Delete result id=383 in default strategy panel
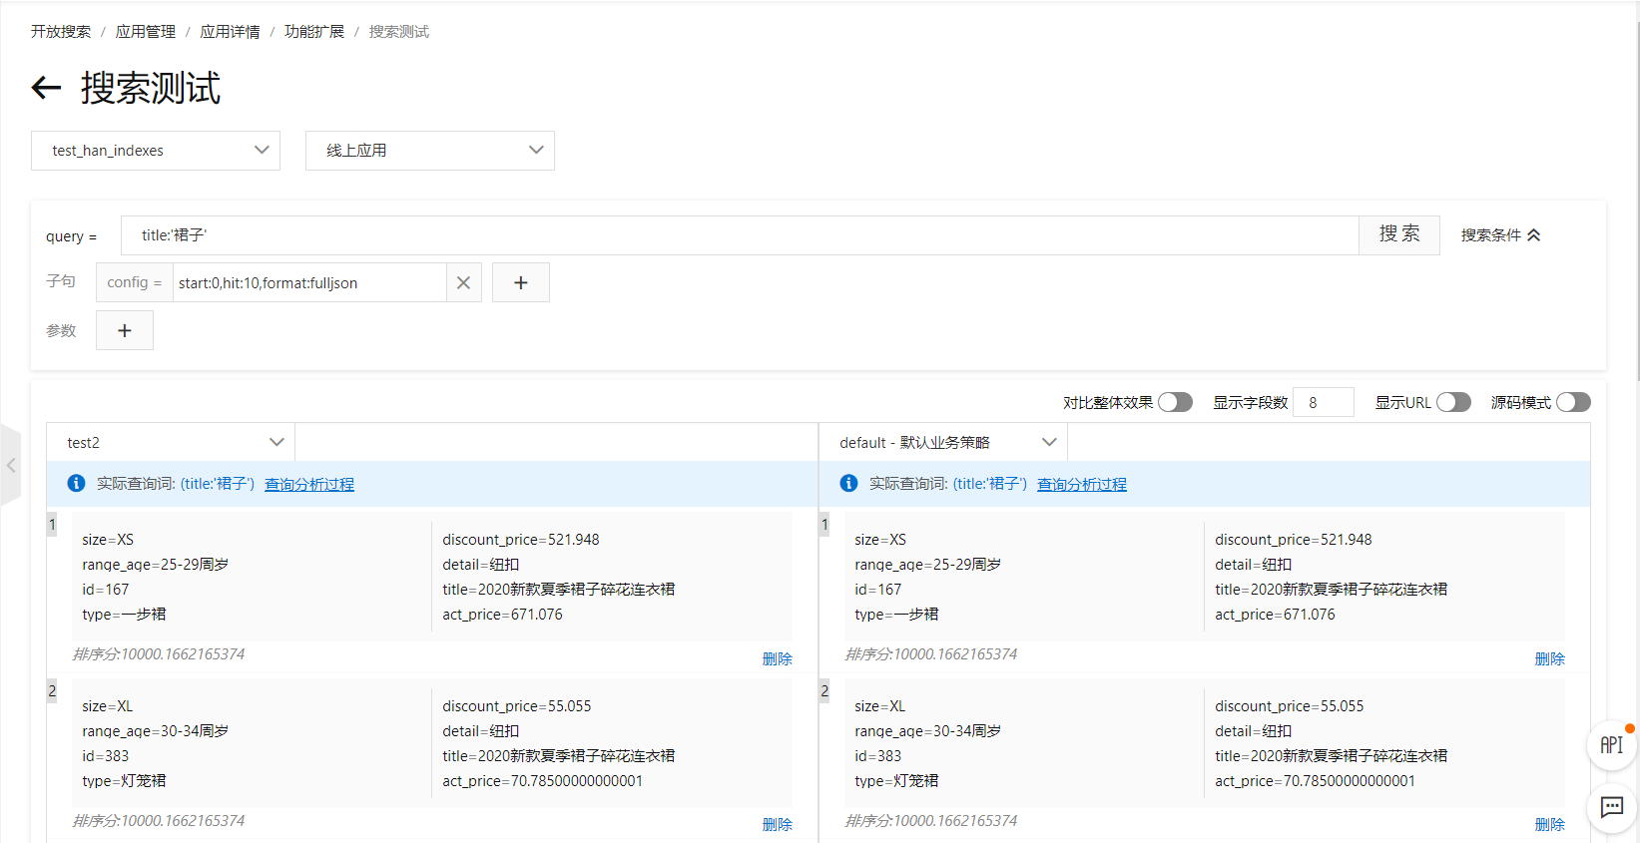 pyautogui.click(x=1549, y=824)
